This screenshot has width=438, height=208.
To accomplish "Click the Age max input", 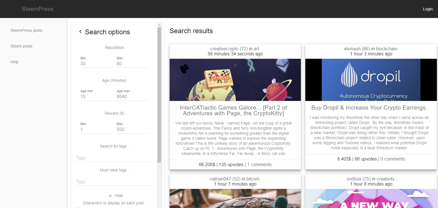I will 132,97.
